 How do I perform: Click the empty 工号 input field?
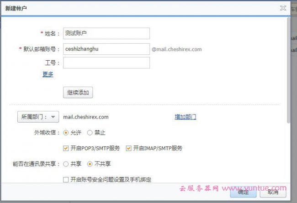pyautogui.click(x=106, y=63)
